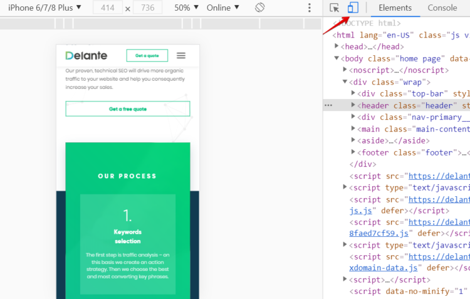
Task: Click the Delante logo
Action: pyautogui.click(x=86, y=56)
